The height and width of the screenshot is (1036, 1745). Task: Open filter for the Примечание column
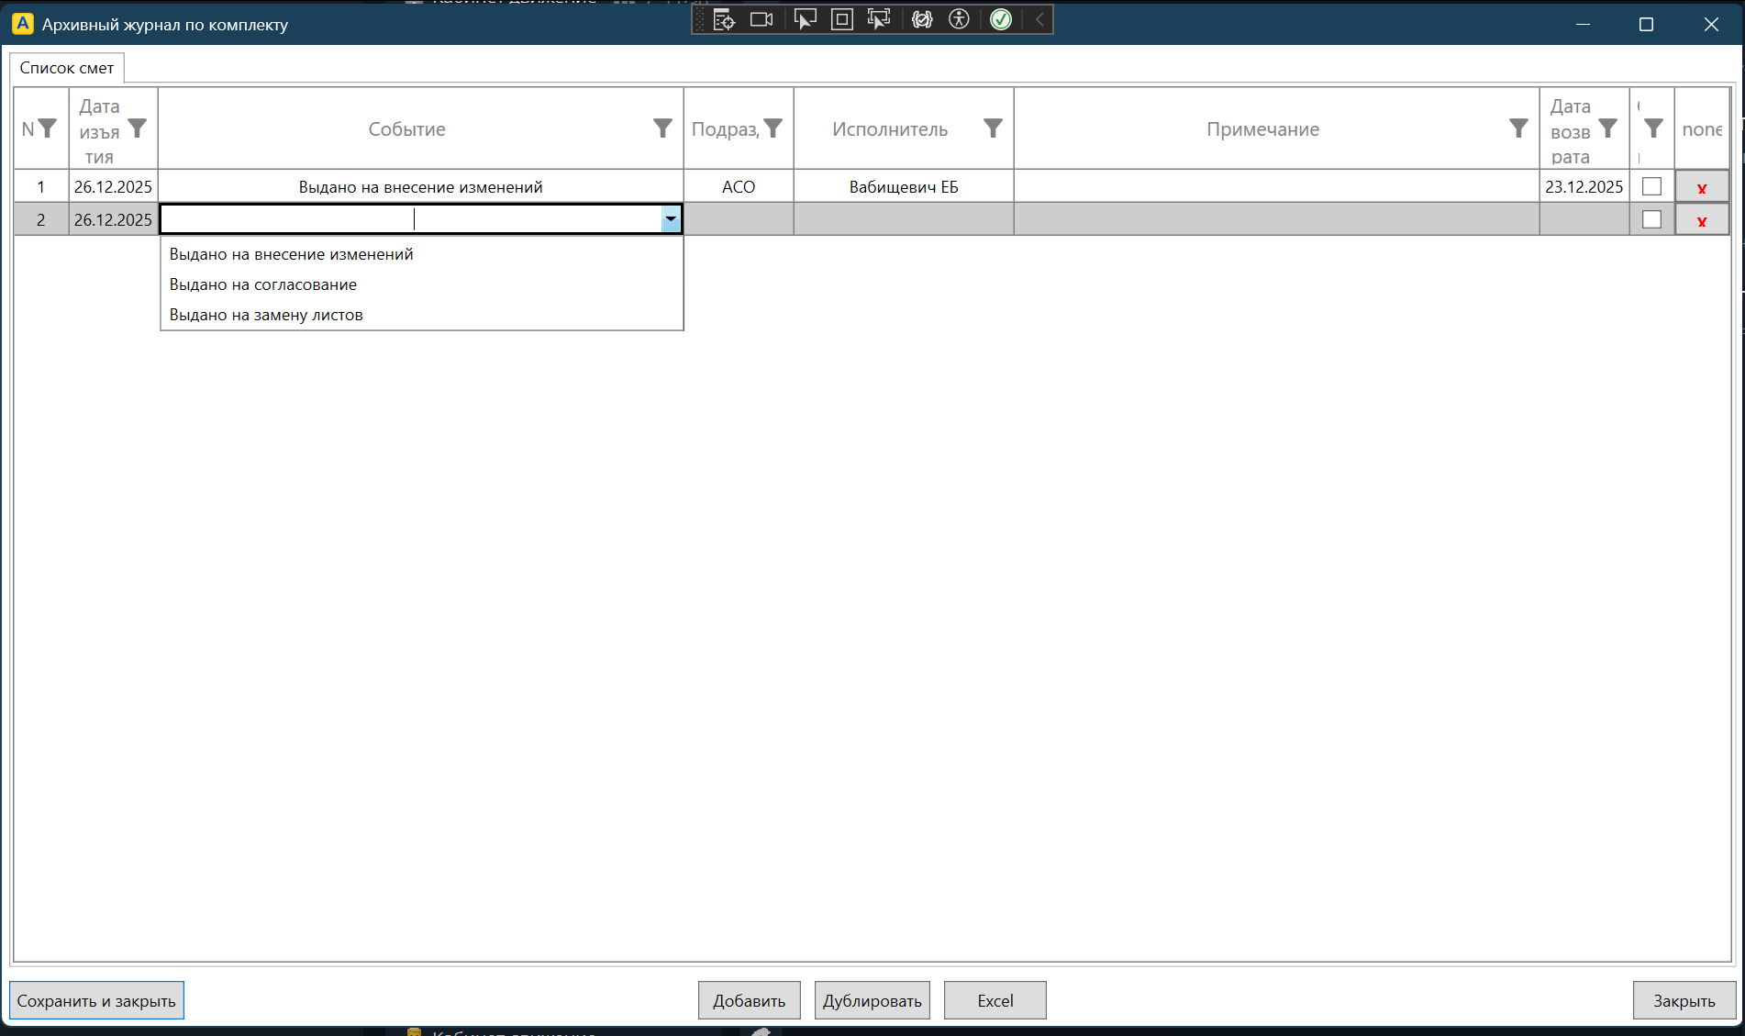[x=1518, y=128]
